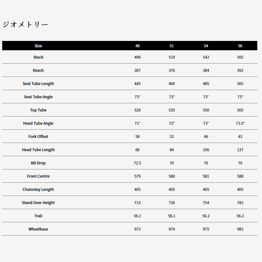Click the size 54 column header
This screenshot has width=262, height=262.
[206, 46]
